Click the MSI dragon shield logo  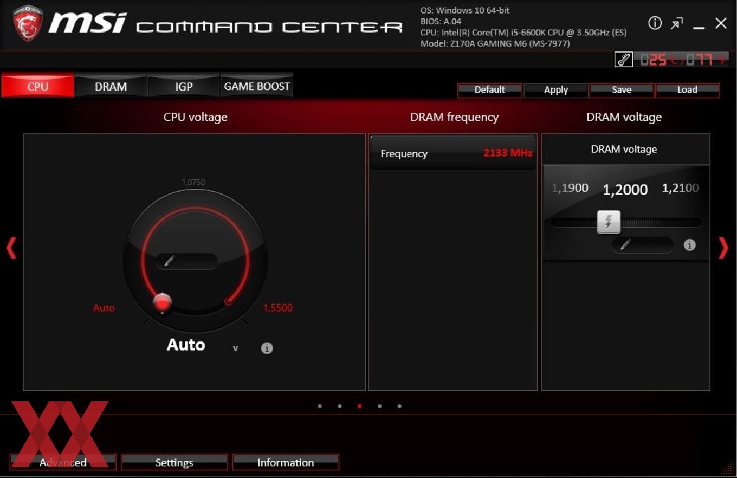coord(28,23)
